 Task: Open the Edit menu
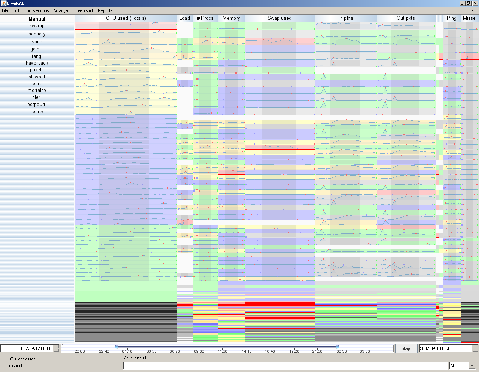tap(16, 10)
